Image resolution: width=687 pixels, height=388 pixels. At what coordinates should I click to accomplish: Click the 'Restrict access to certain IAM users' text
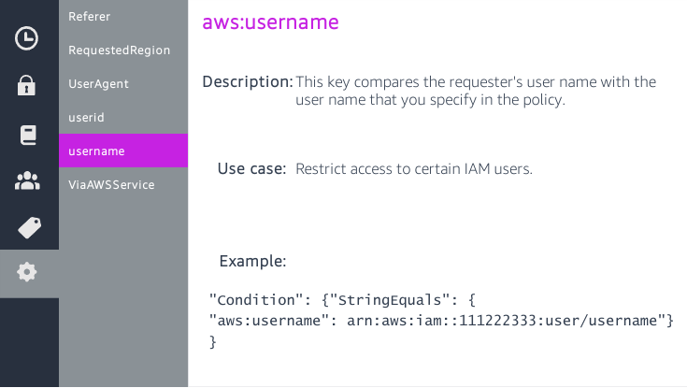414,169
